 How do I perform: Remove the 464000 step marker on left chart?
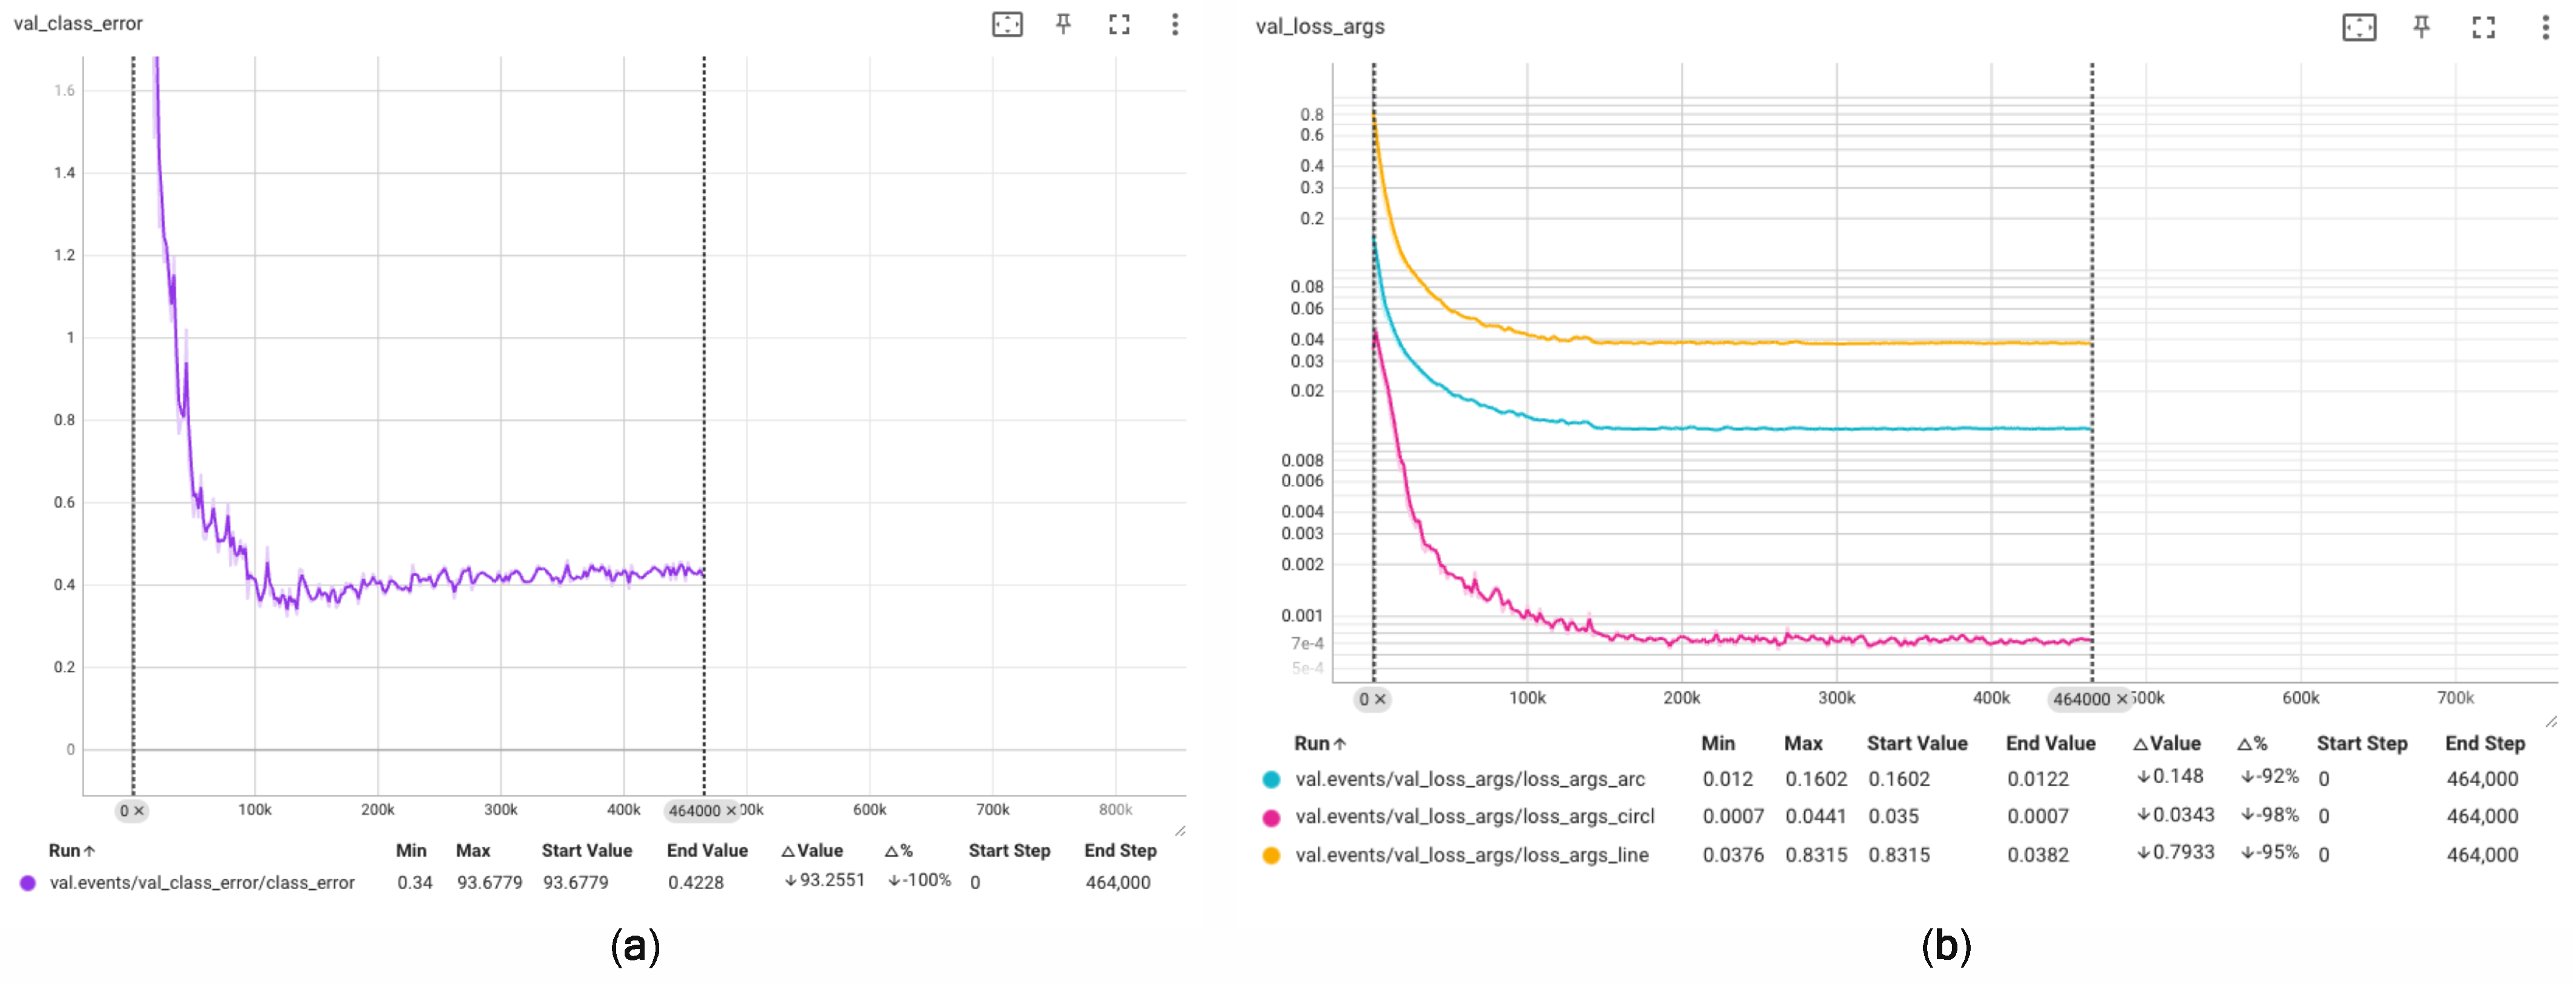click(x=731, y=810)
